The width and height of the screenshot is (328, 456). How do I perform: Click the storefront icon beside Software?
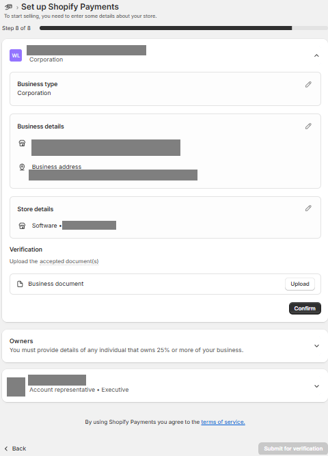pyautogui.click(x=22, y=226)
